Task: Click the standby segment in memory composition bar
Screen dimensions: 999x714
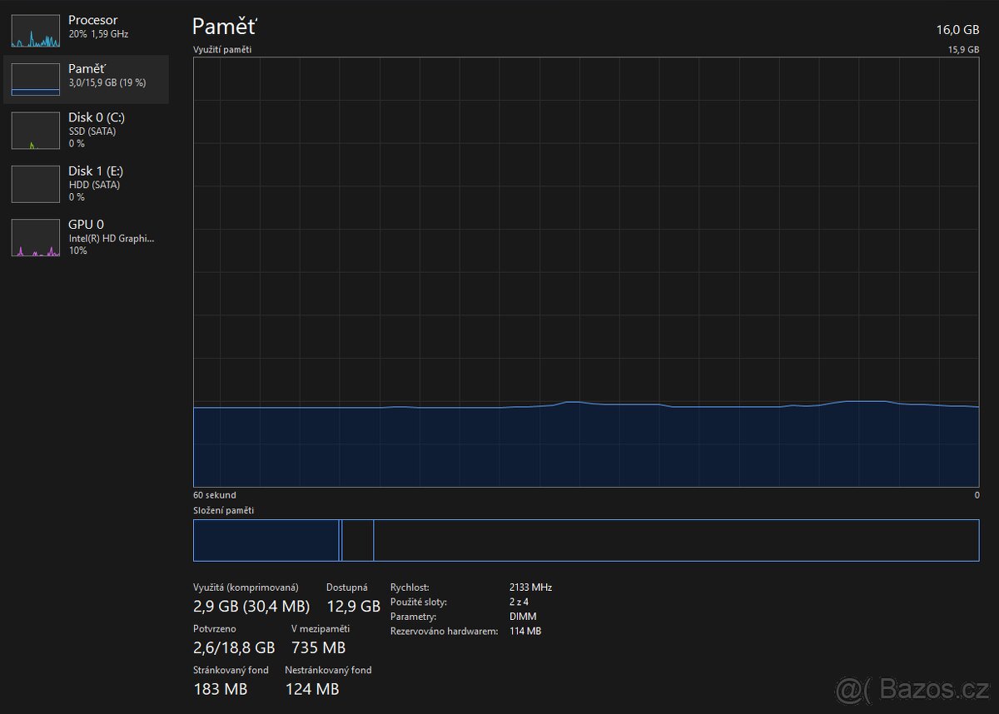Action: click(358, 540)
